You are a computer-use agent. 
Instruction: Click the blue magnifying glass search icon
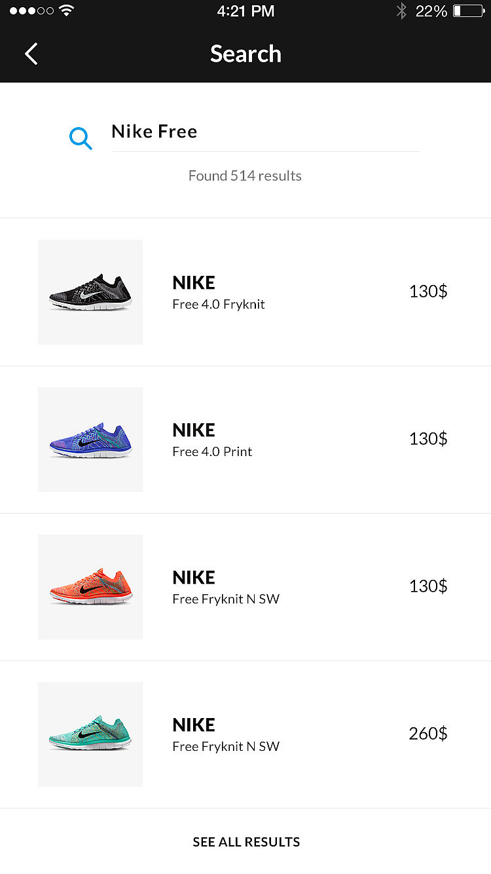(x=81, y=138)
